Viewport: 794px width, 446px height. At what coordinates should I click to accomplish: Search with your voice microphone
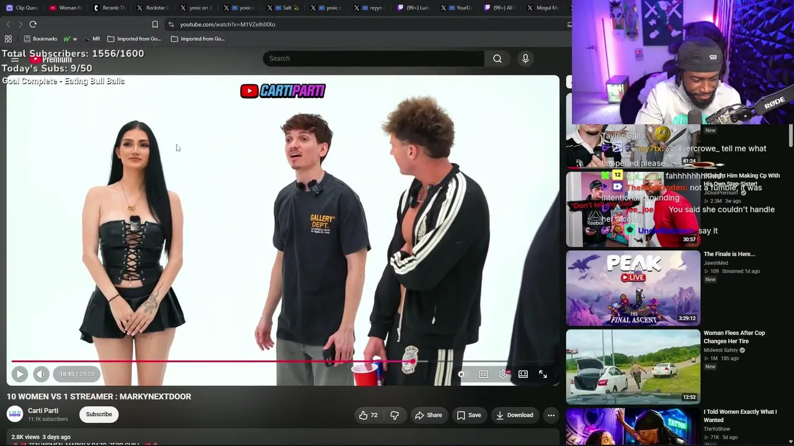(525, 58)
